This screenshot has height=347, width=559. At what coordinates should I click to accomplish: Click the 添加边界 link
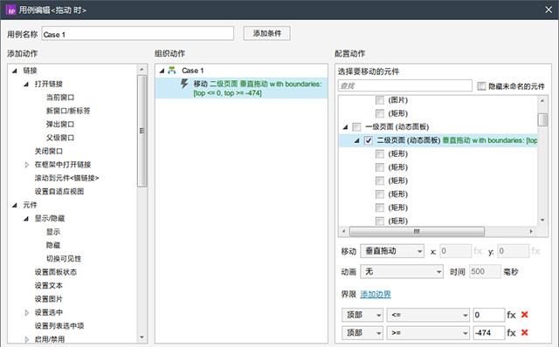click(376, 295)
